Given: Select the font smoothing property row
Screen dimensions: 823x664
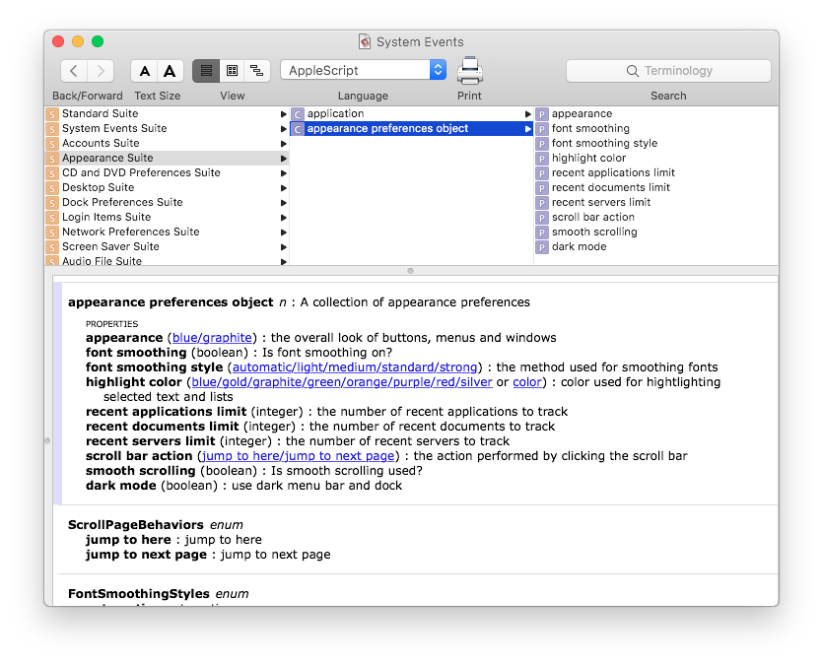Looking at the screenshot, I should pos(656,128).
